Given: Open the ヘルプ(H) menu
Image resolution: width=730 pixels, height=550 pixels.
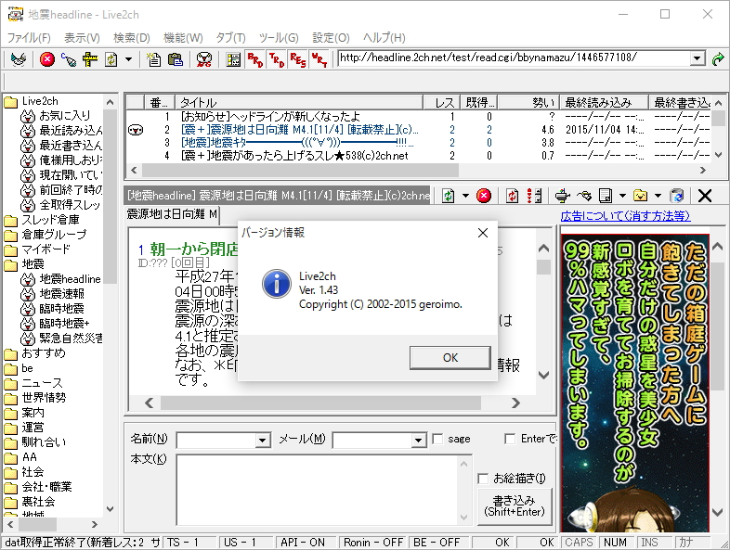Looking at the screenshot, I should pyautogui.click(x=385, y=38).
